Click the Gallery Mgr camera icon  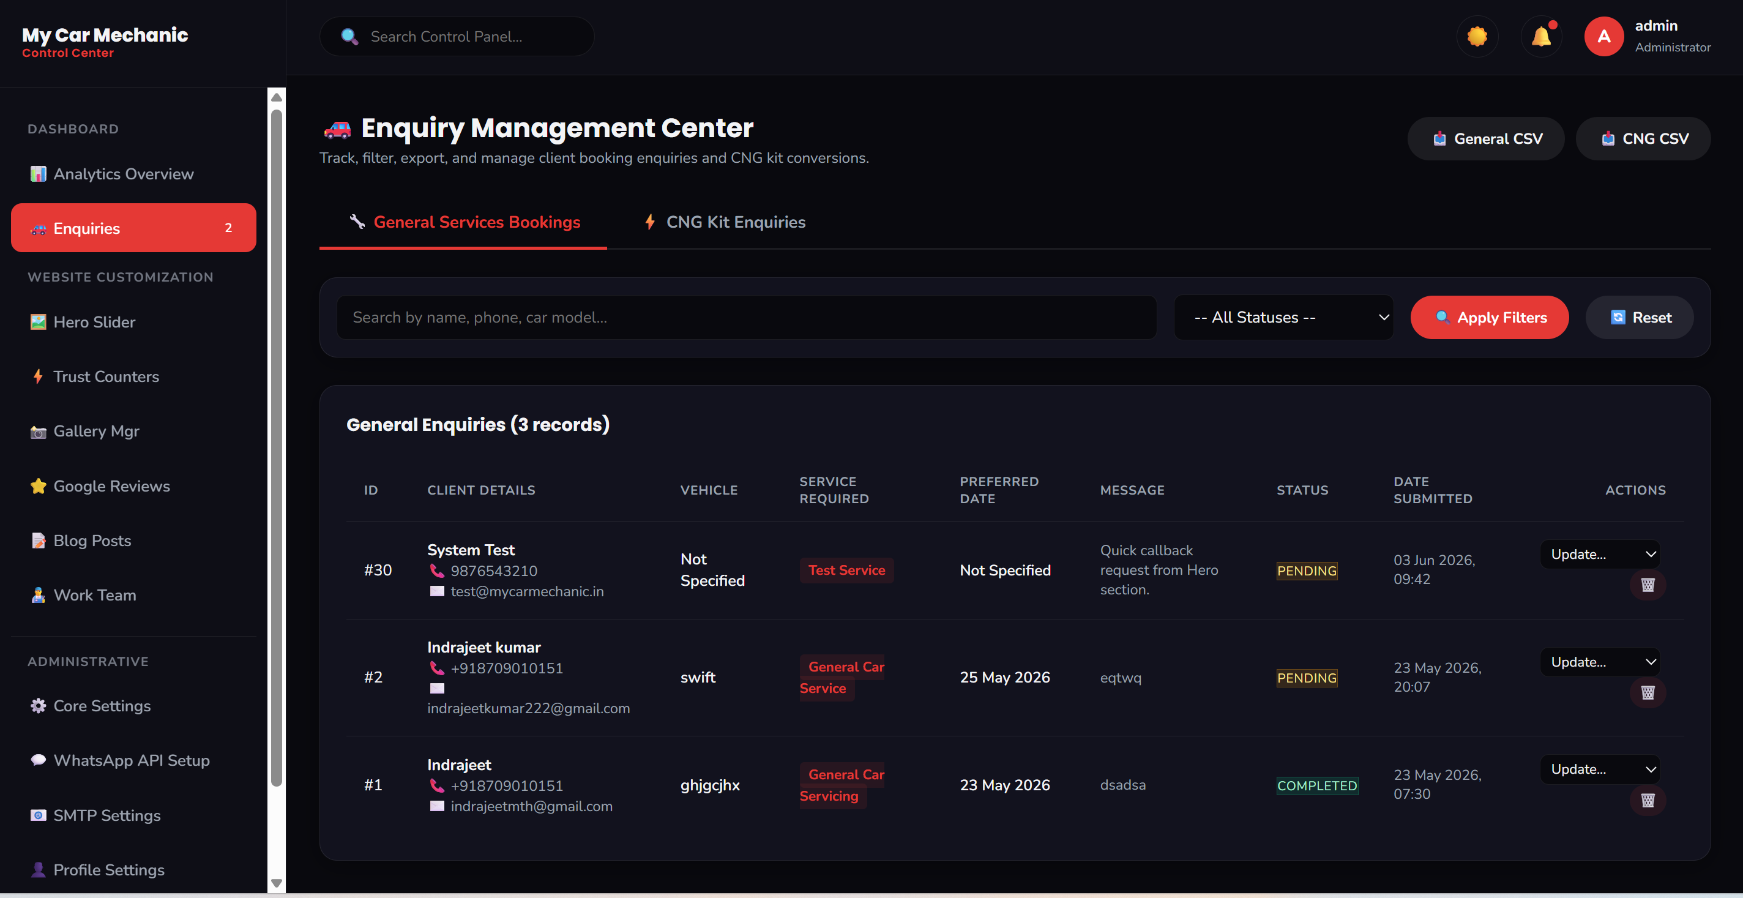click(x=38, y=431)
